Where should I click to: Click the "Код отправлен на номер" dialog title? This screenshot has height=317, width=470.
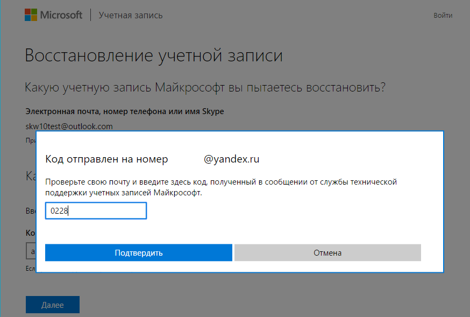pyautogui.click(x=106, y=159)
